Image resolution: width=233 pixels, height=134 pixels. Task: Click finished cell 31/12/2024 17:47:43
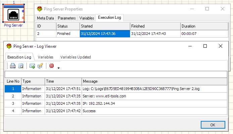pyautogui.click(x=155, y=34)
